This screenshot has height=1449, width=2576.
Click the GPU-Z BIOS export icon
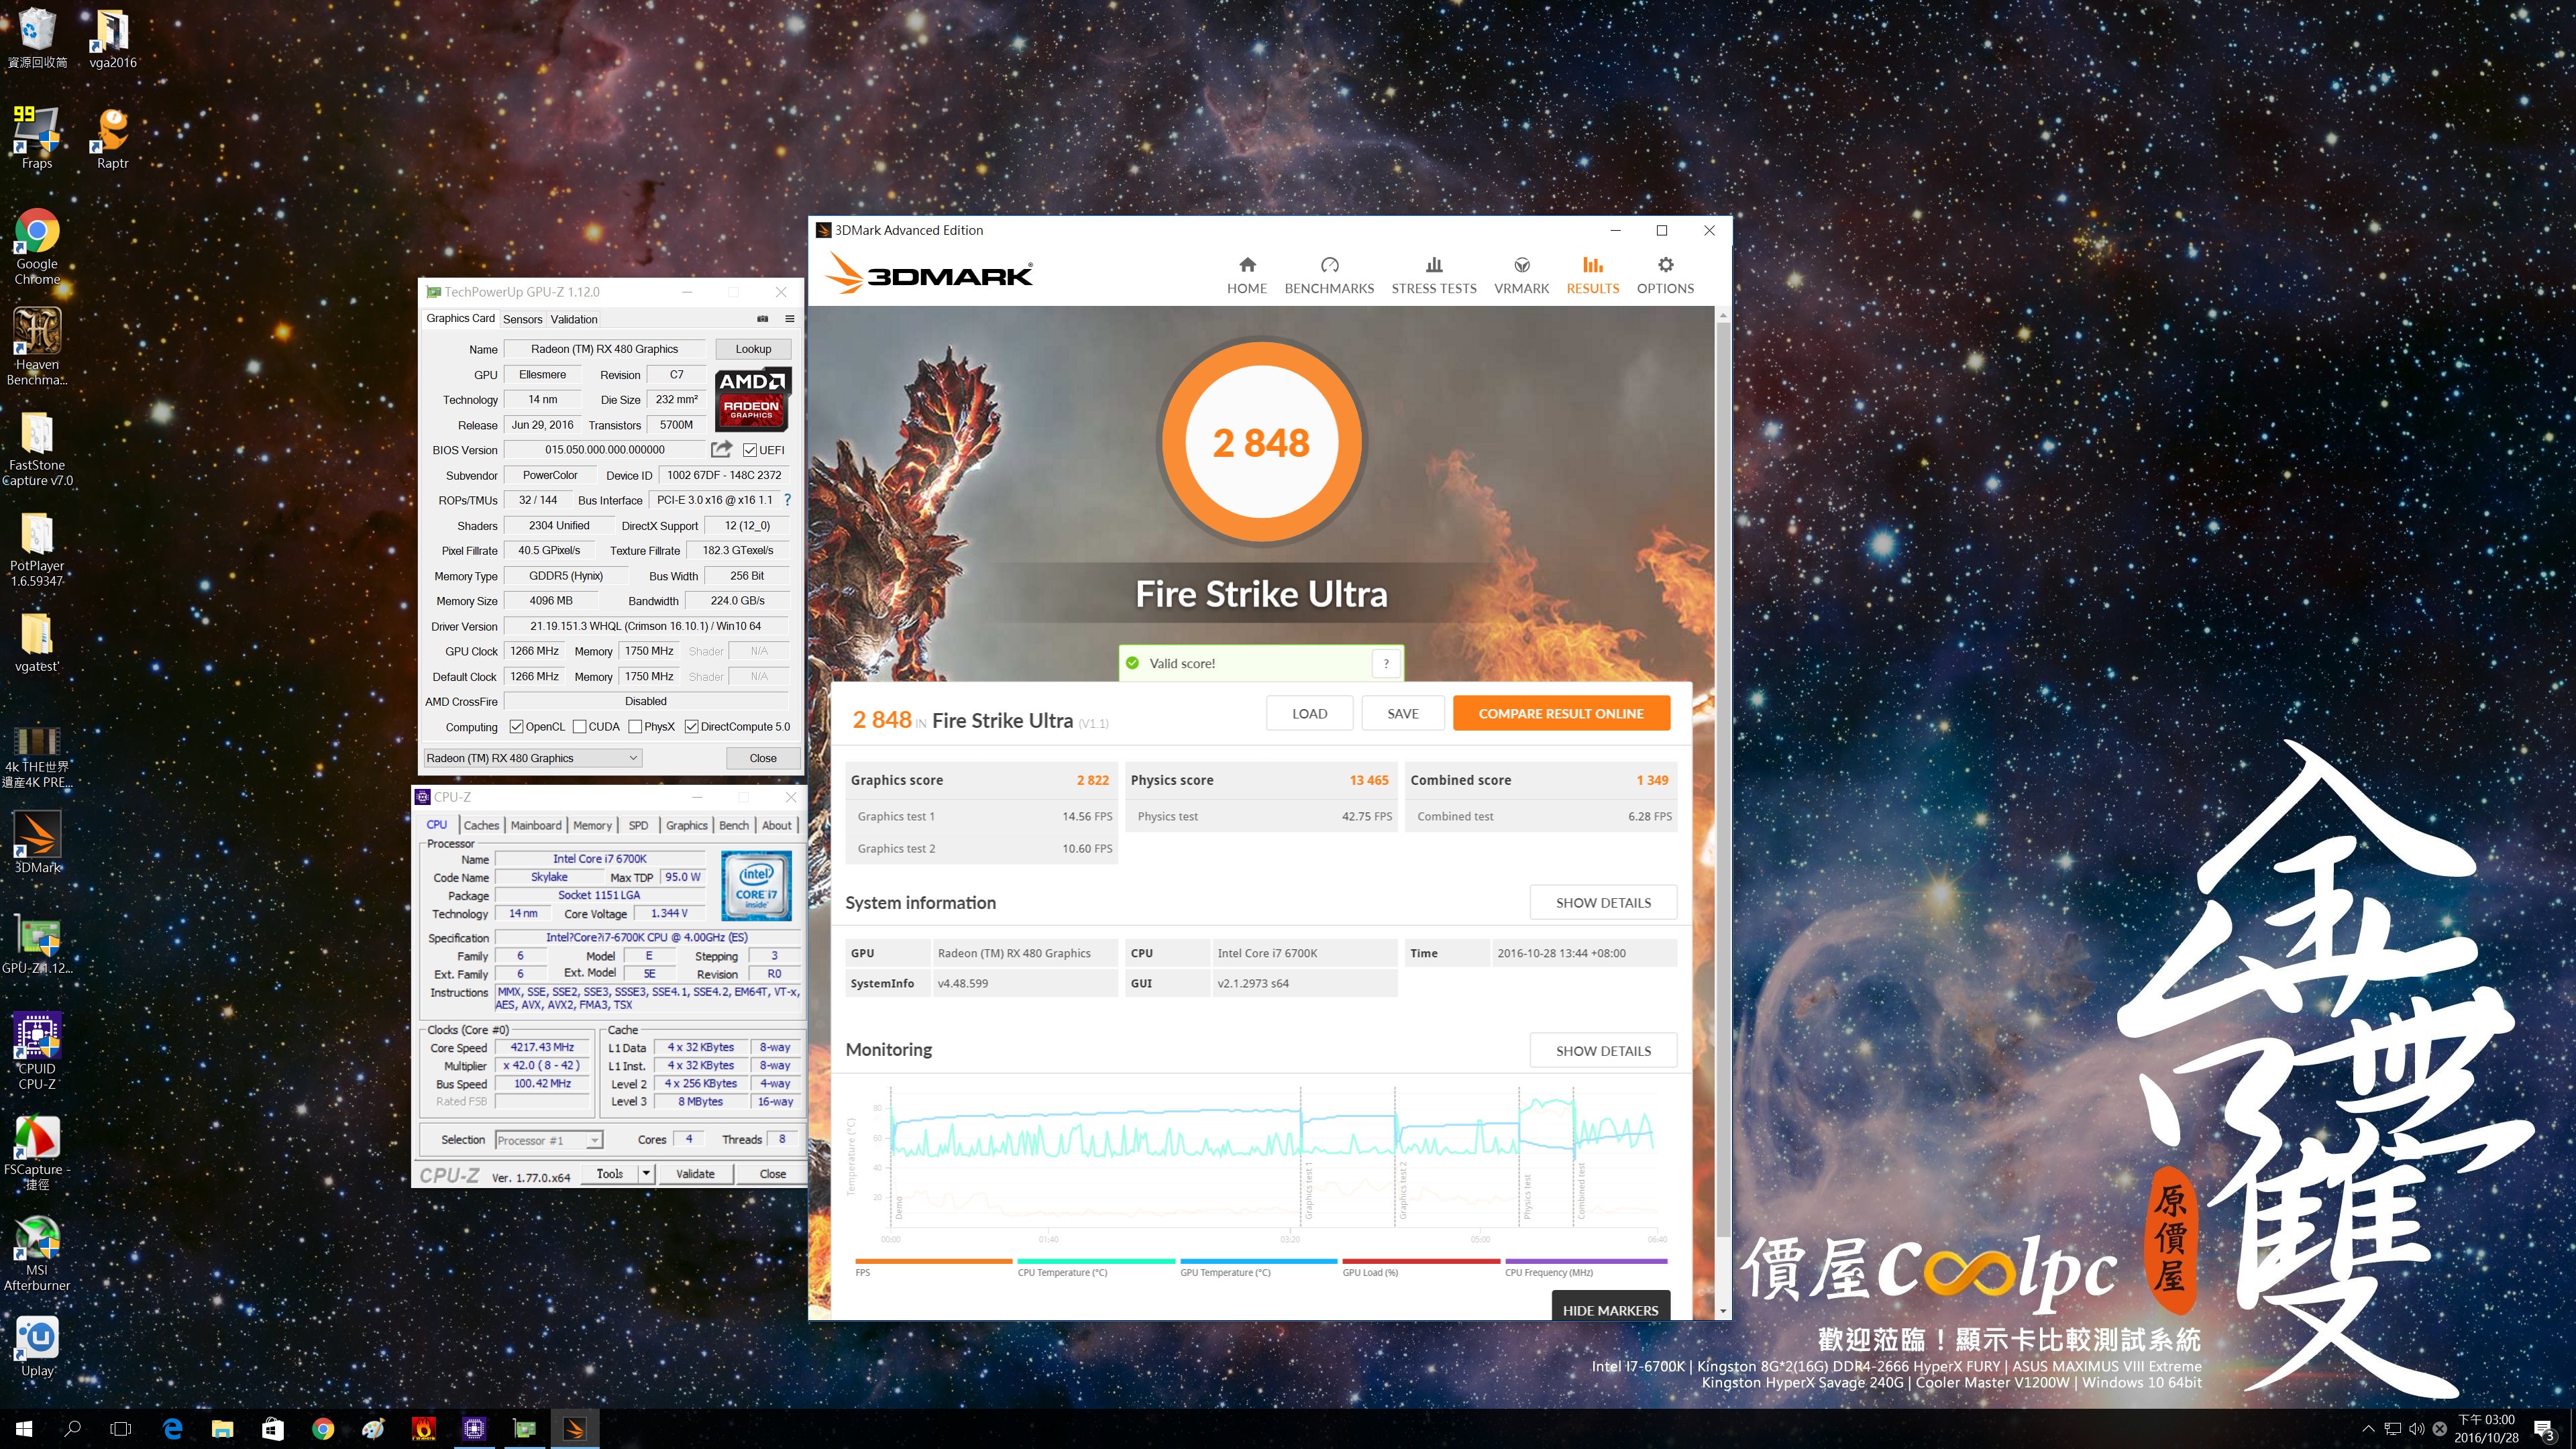(x=721, y=450)
